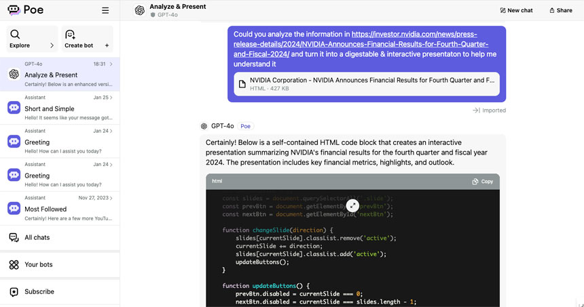This screenshot has height=307, width=584.
Task: Open the Jan 24 Greeting chat with first avatar
Action: tap(60, 141)
